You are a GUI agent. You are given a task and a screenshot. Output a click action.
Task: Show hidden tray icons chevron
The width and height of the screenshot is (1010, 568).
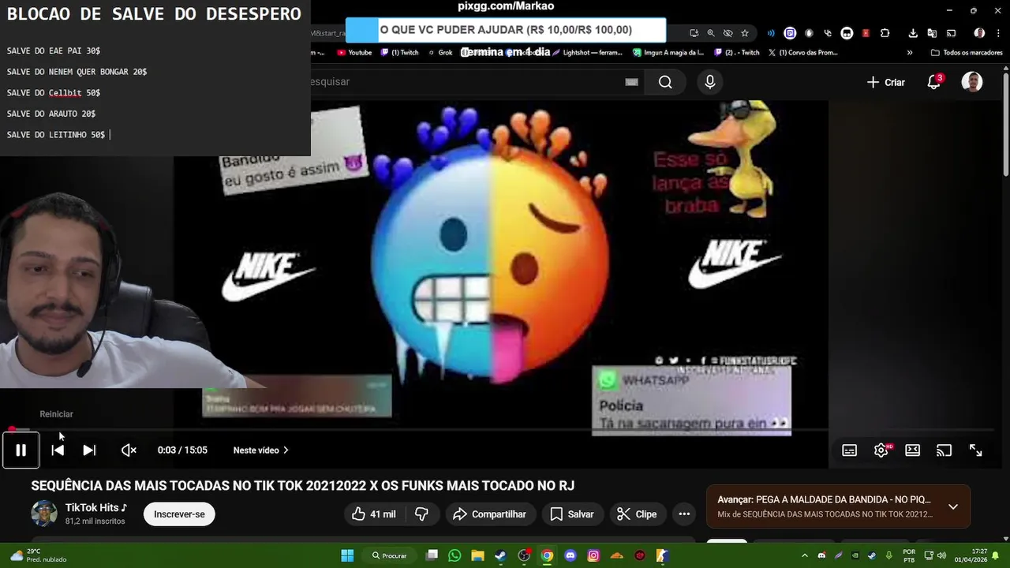pyautogui.click(x=805, y=555)
